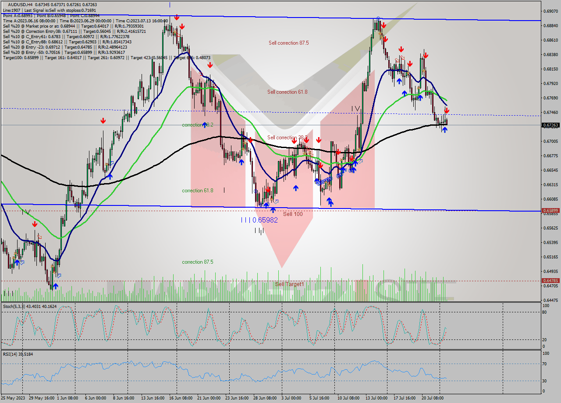The height and width of the screenshot is (403, 561).
Task: Click the '10 Jul 08:00' date label
Action: point(348,398)
